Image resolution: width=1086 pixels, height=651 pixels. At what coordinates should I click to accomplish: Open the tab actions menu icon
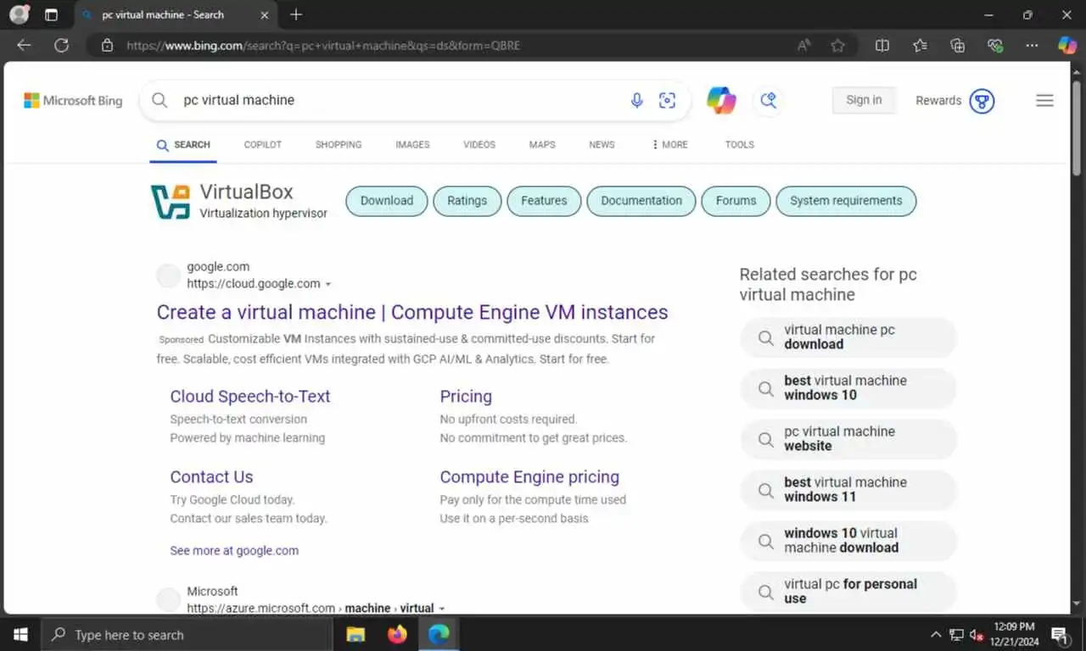51,15
